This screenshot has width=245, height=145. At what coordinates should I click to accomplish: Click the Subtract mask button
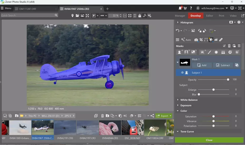pyautogui.click(x=223, y=65)
